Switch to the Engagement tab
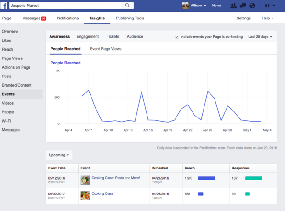 (x=88, y=36)
